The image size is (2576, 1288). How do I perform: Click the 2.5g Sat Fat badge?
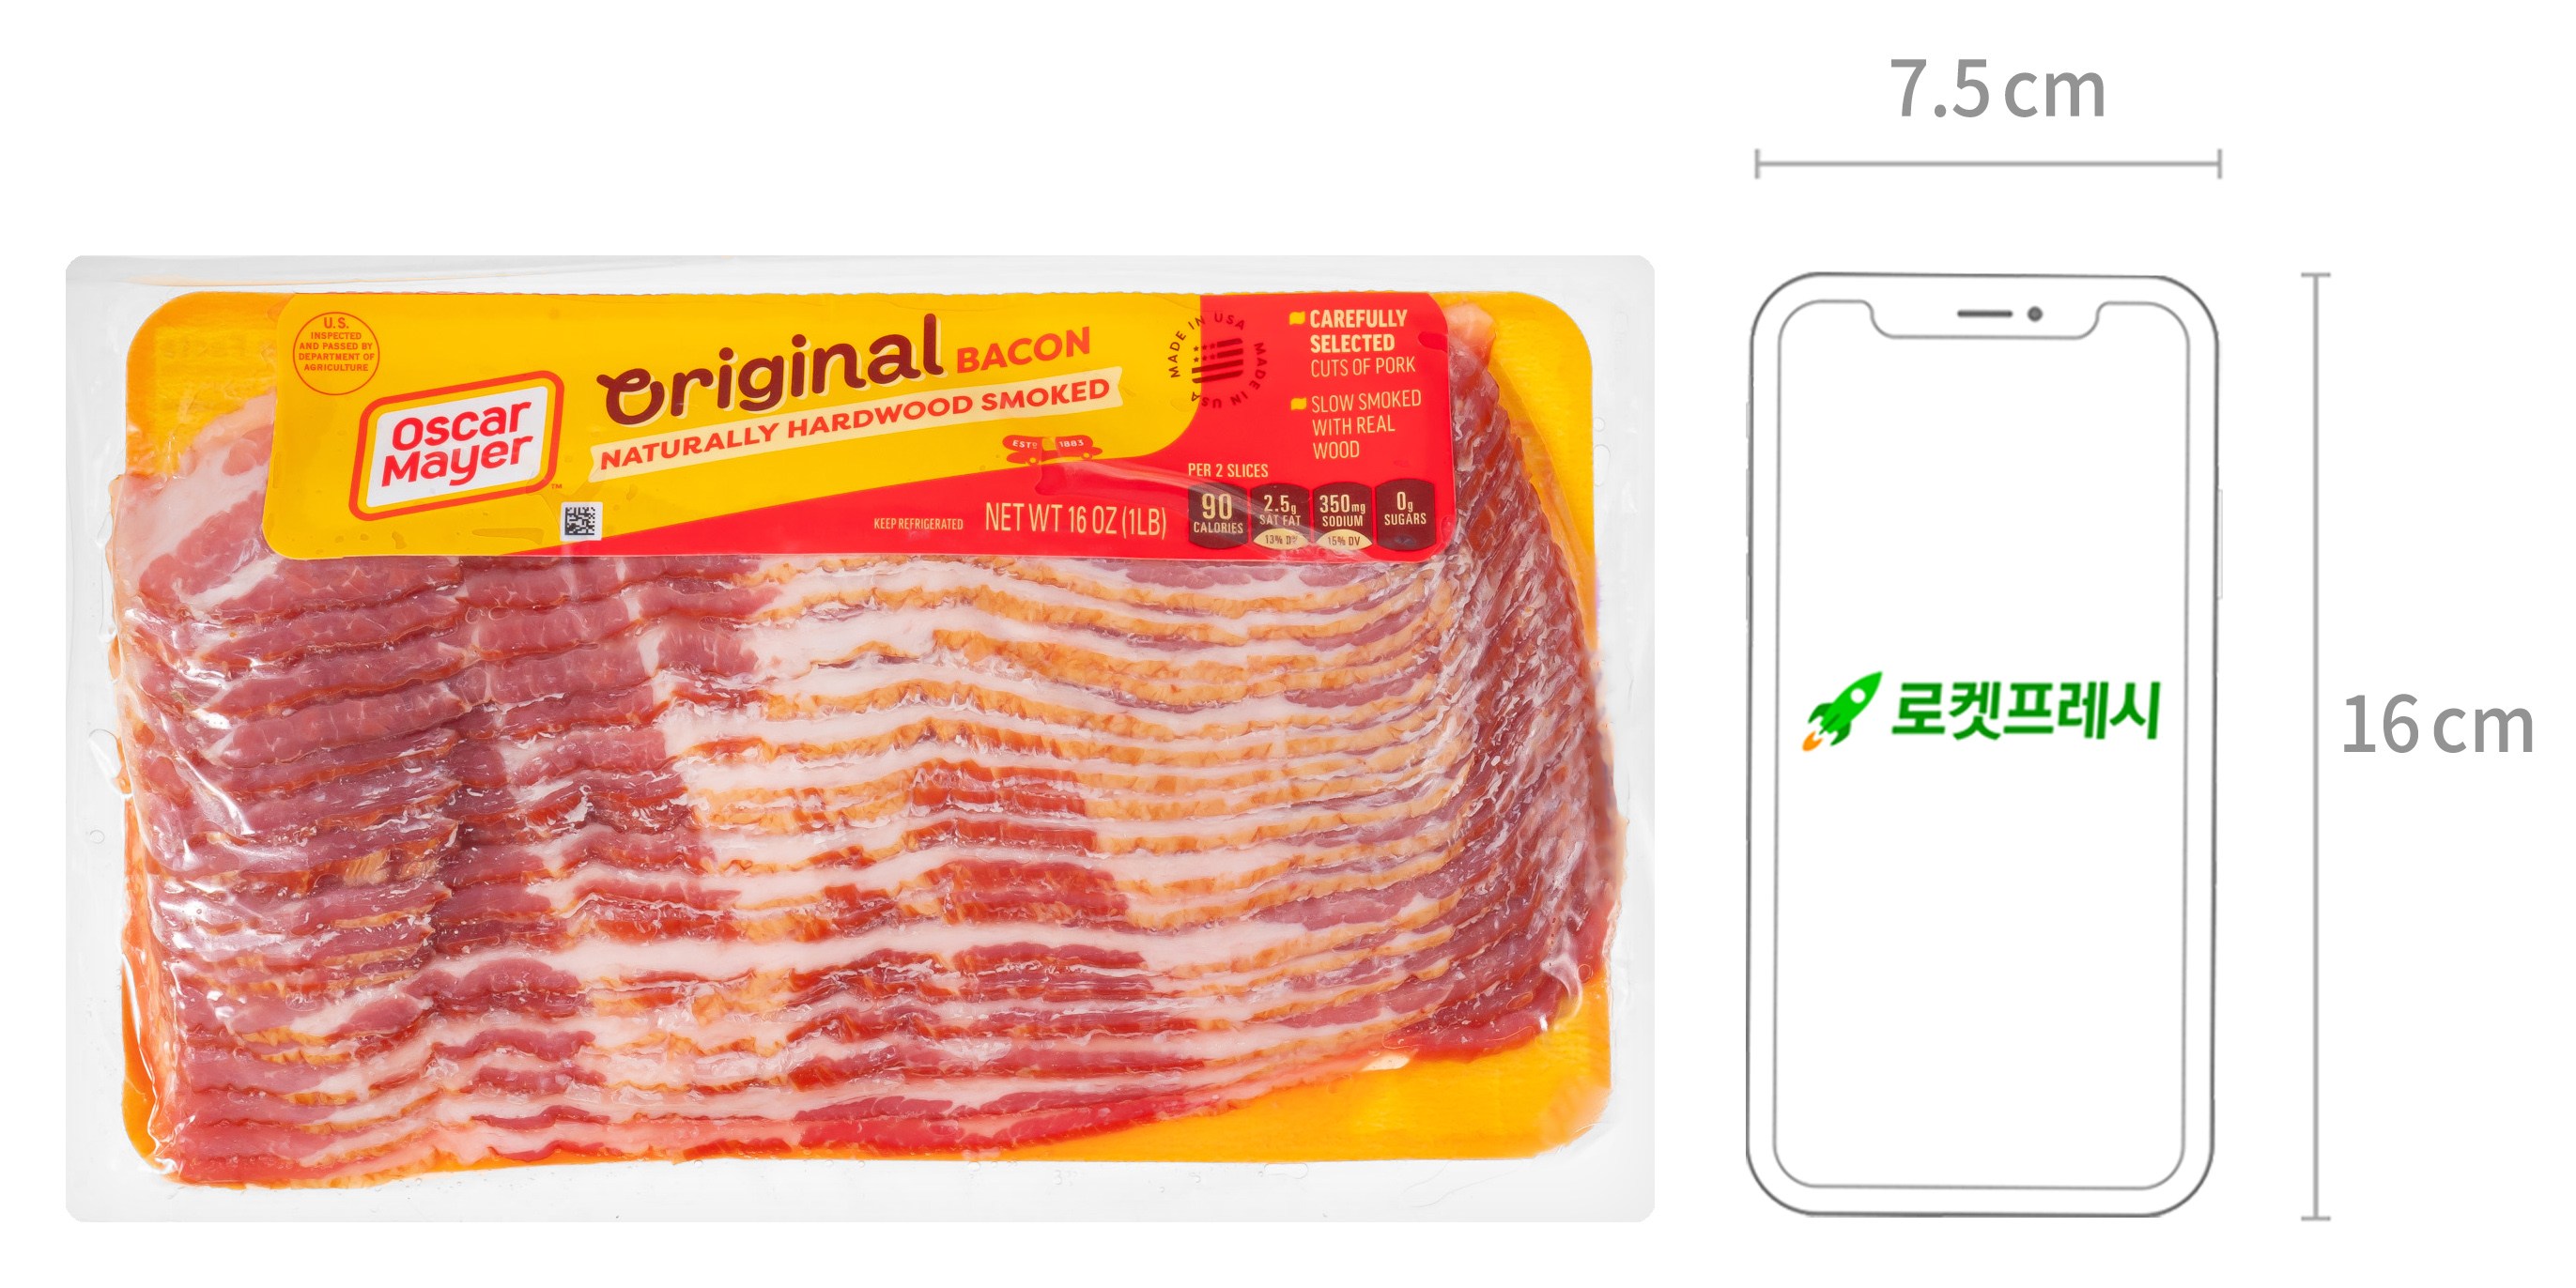1280,517
